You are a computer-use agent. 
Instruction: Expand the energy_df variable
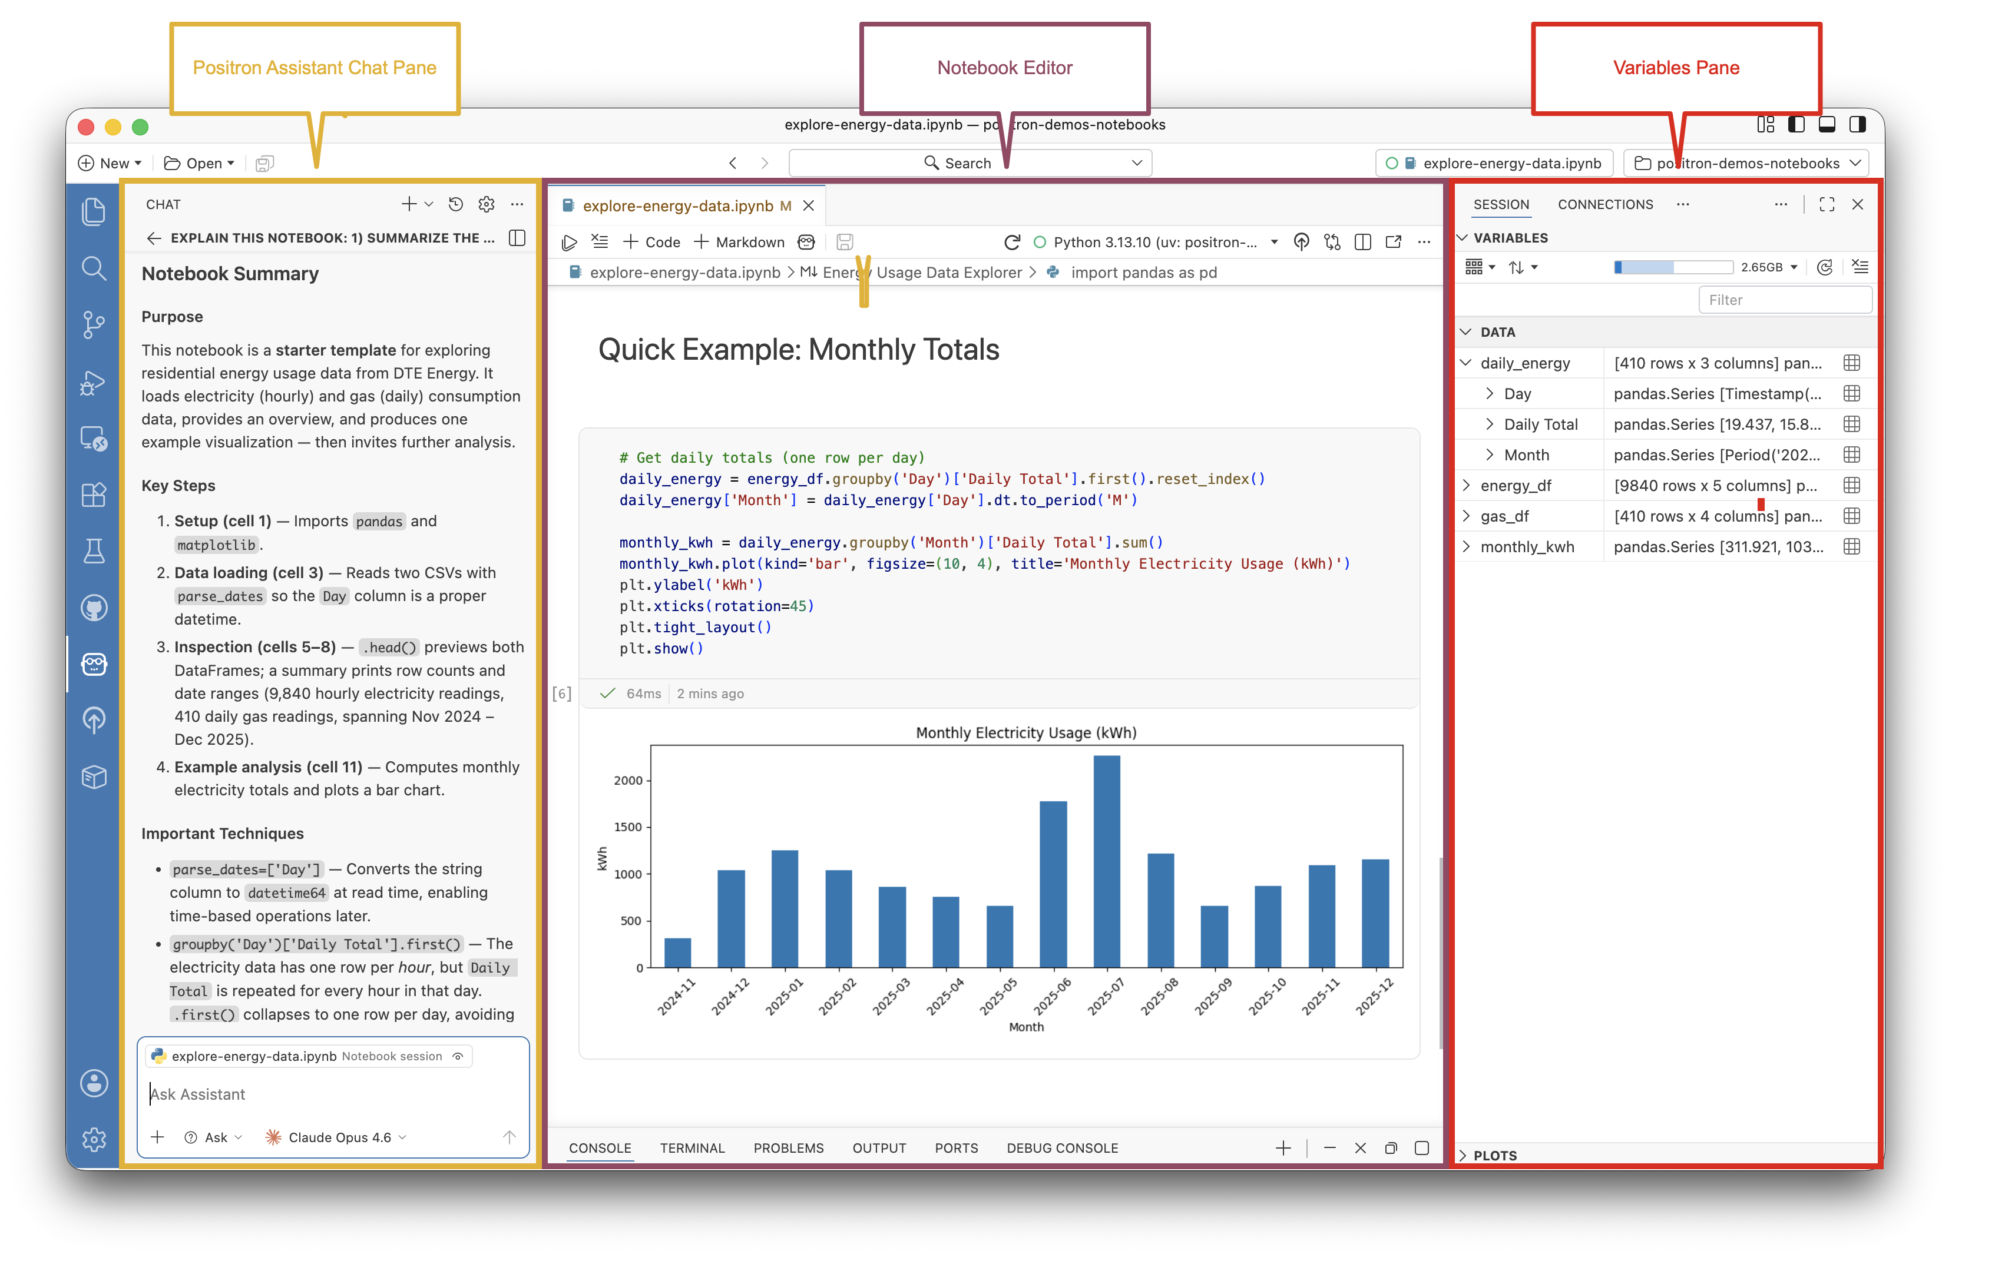pos(1466,485)
